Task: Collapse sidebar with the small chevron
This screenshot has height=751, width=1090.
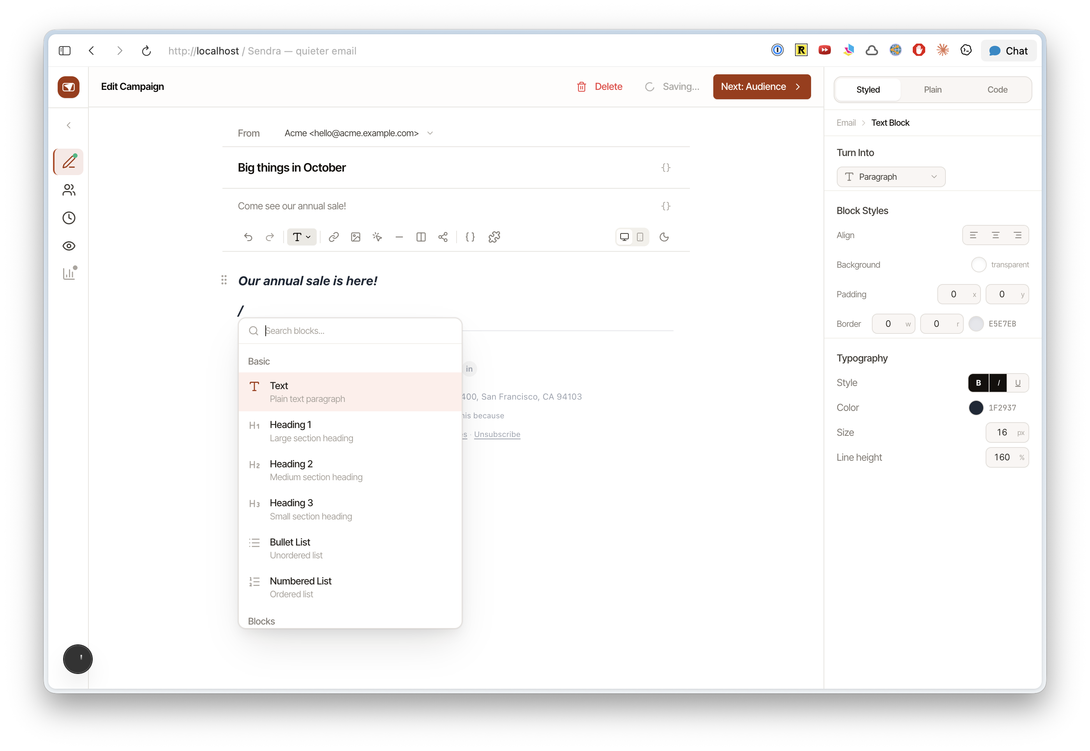Action: pos(69,125)
